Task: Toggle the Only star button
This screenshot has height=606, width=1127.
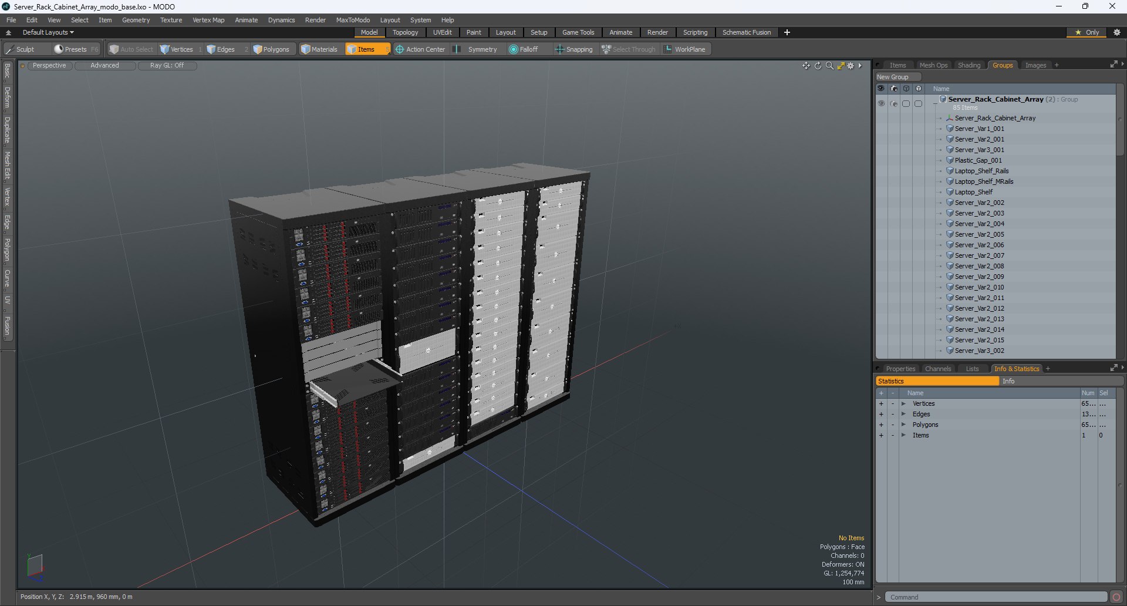Action: pyautogui.click(x=1086, y=32)
